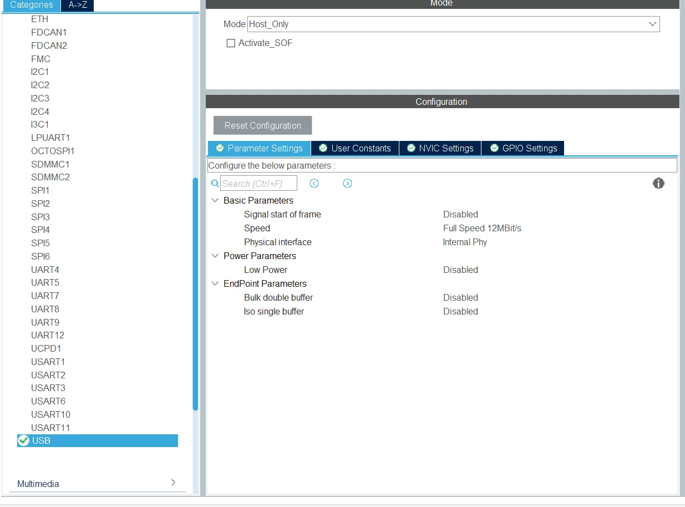The height and width of the screenshot is (507, 685).
Task: Click the Reset Configuration button
Action: (263, 125)
